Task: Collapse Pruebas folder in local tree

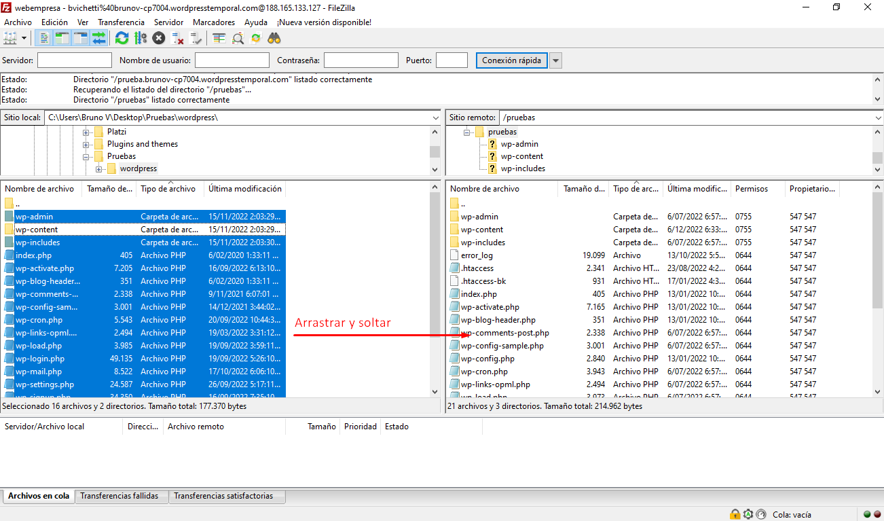Action: coord(86,156)
